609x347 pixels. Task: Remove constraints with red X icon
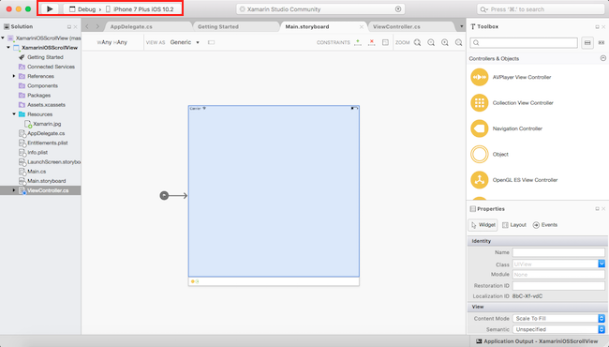[372, 42]
